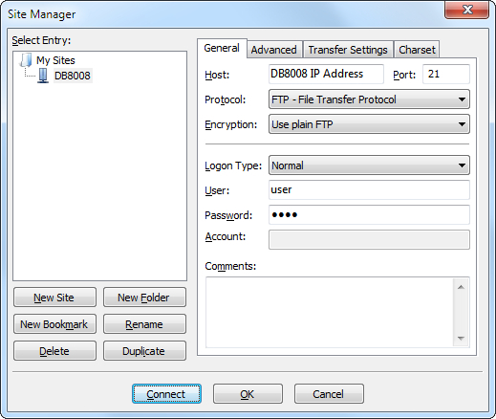Click the Connect button
The height and width of the screenshot is (419, 496).
166,394
